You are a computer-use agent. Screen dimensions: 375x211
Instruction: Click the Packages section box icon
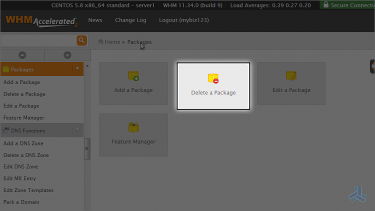click(x=6, y=69)
